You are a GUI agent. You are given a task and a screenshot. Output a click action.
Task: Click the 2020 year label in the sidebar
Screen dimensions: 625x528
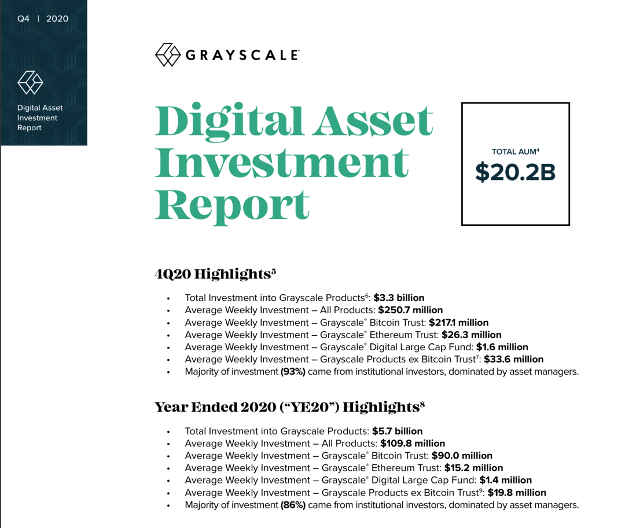57,19
